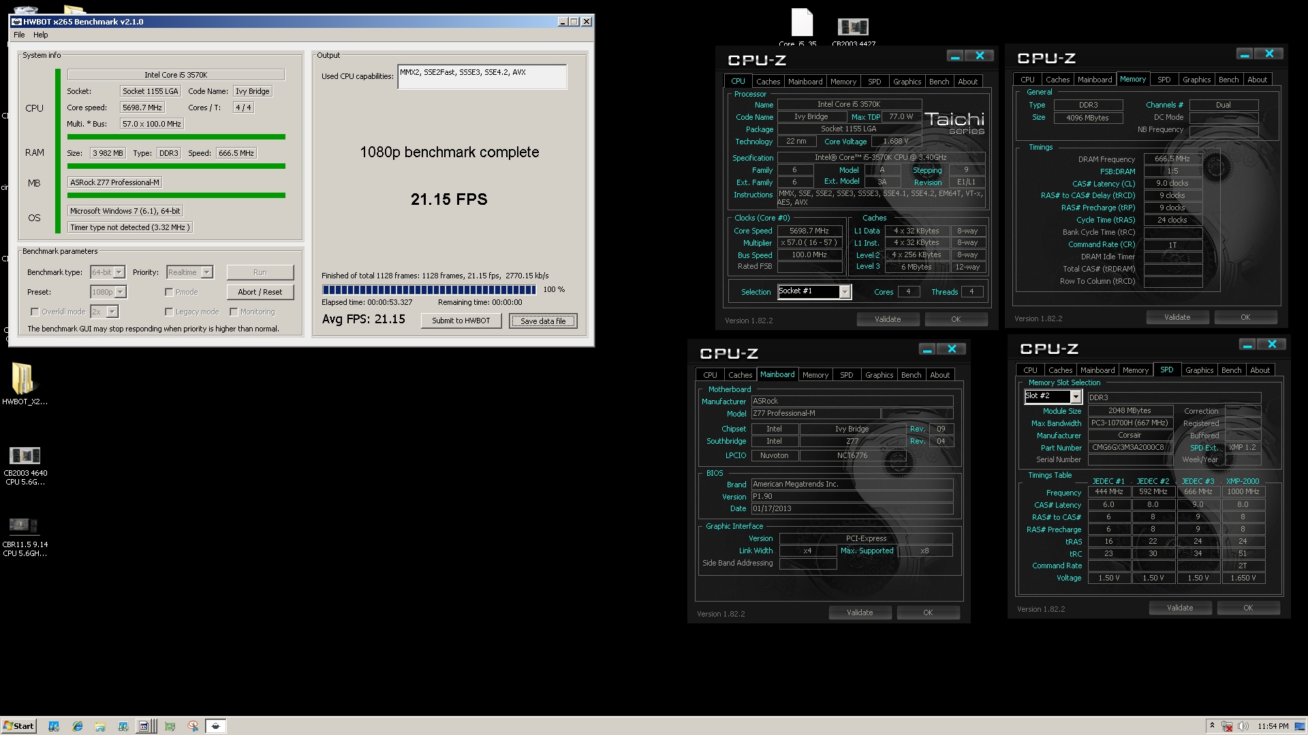This screenshot has height=735, width=1308.
Task: Click Validate in the CPU-Z CPU window
Action: coord(888,319)
